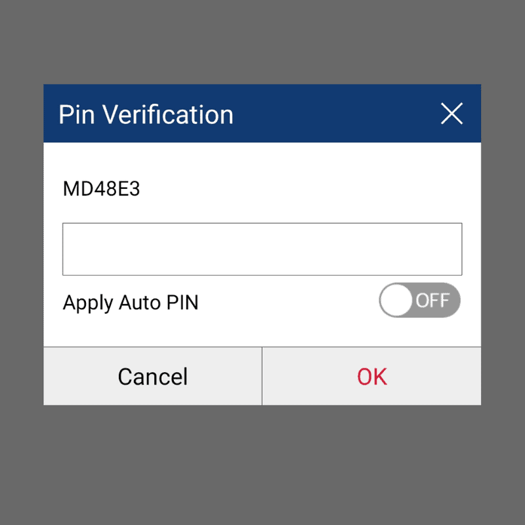Click Cancel to abort PIN entry
The width and height of the screenshot is (525, 525).
pos(152,376)
